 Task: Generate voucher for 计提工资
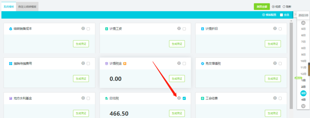click(x=177, y=44)
